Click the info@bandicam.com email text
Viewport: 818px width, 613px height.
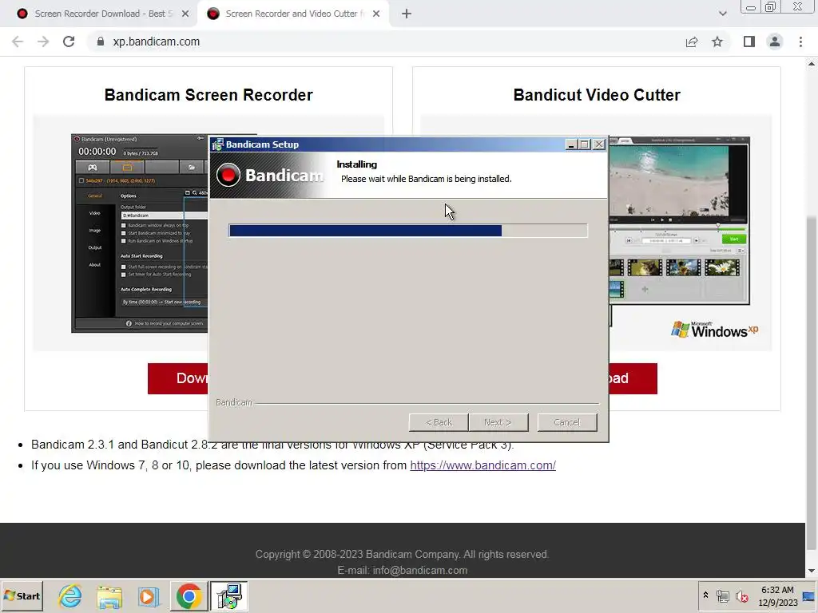click(420, 570)
